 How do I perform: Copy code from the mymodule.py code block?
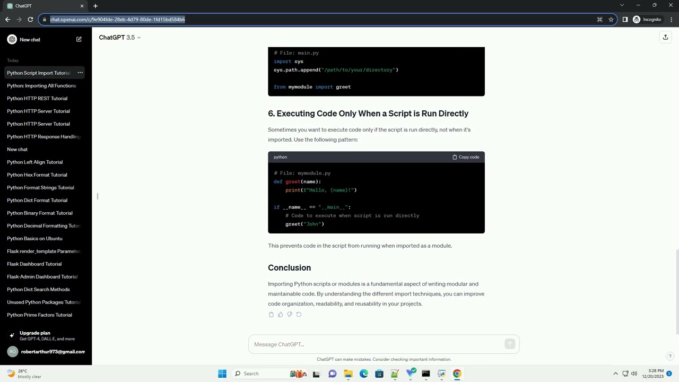click(466, 157)
